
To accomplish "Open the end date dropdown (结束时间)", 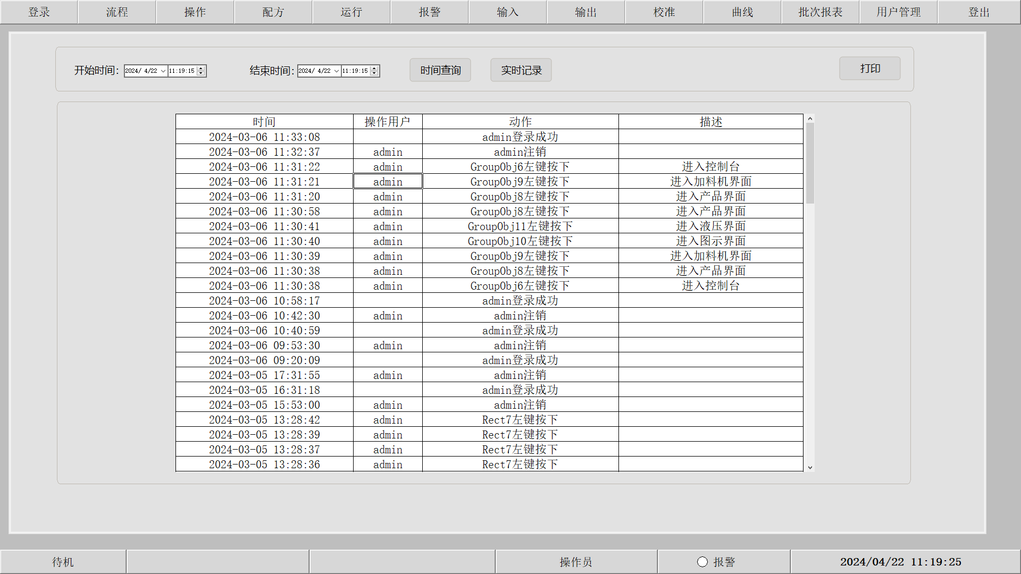I will coord(336,71).
